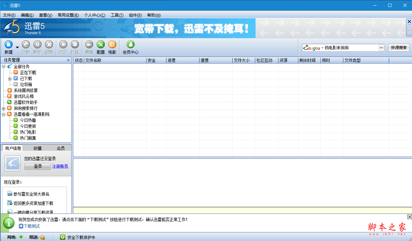Close the install success notification bar
Image resolution: width=412 pixels, height=241 pixels.
(x=409, y=217)
